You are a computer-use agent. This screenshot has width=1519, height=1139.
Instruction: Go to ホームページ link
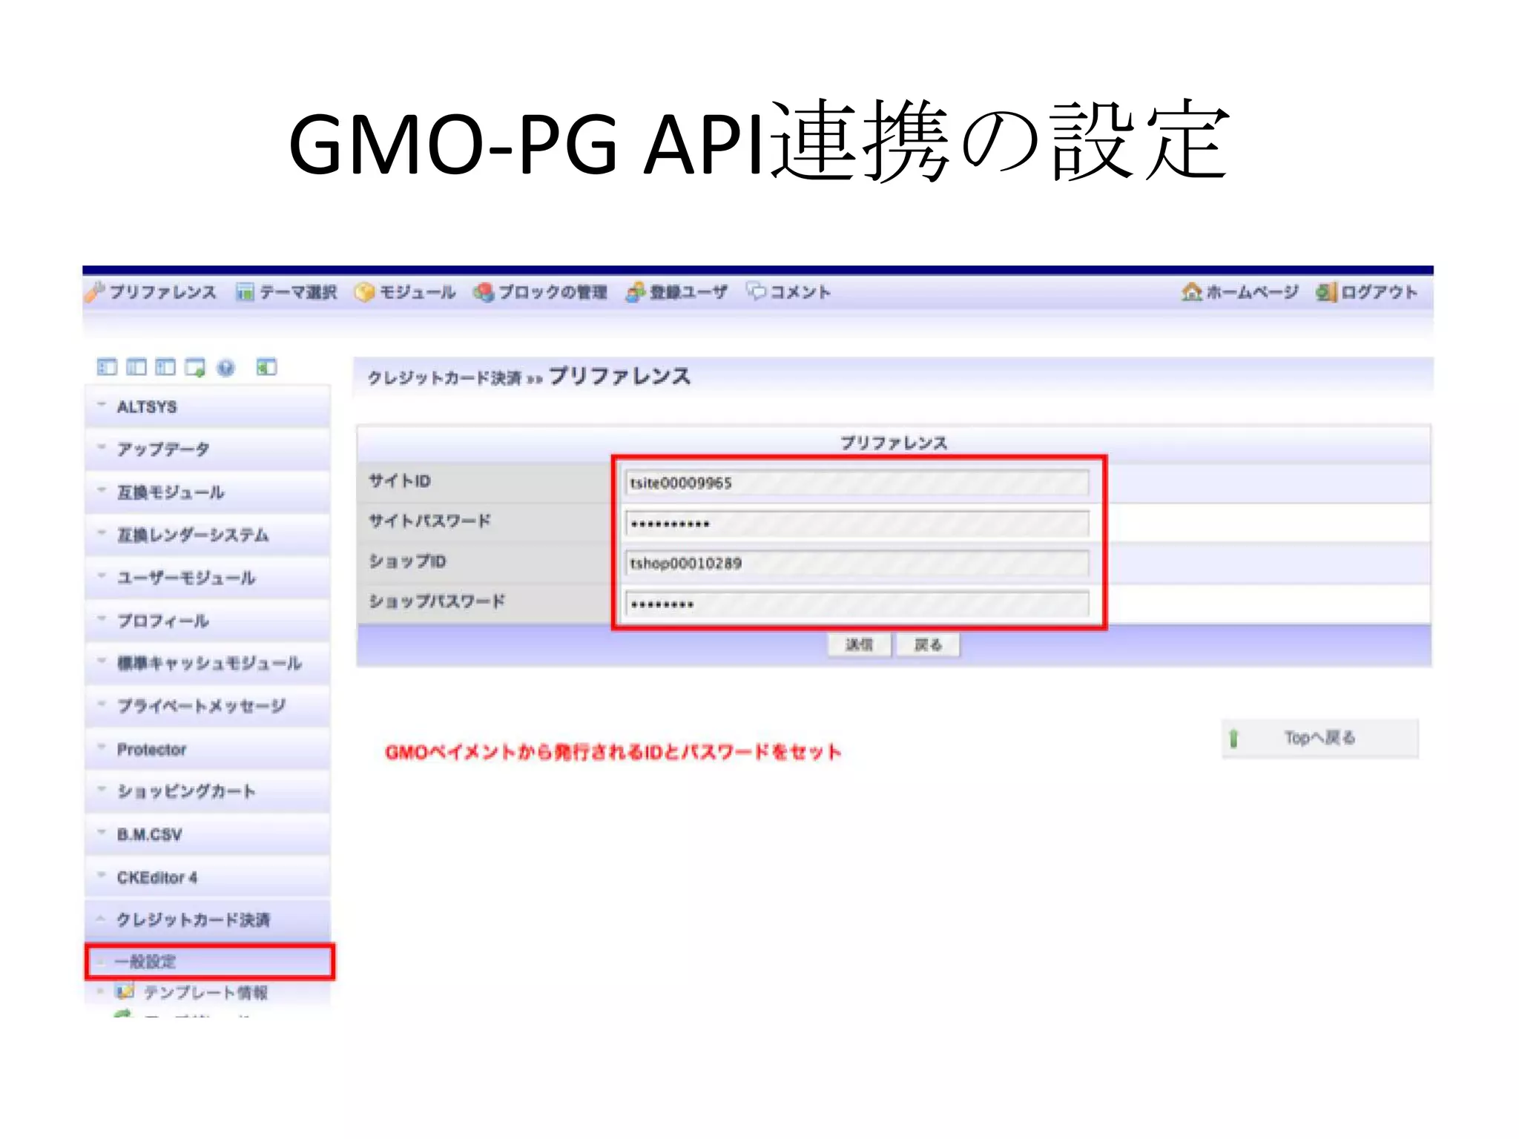pyautogui.click(x=1239, y=291)
